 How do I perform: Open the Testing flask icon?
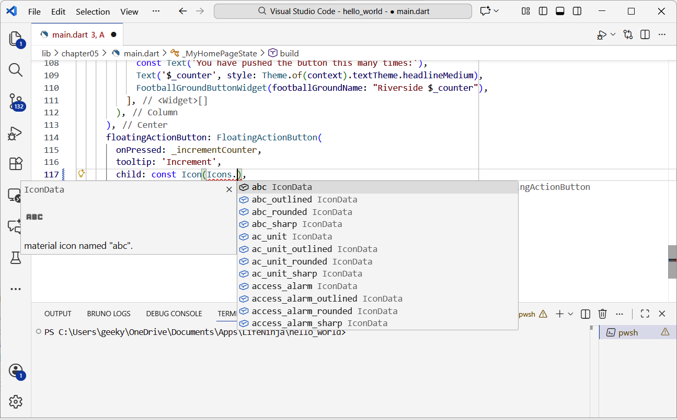(x=16, y=257)
